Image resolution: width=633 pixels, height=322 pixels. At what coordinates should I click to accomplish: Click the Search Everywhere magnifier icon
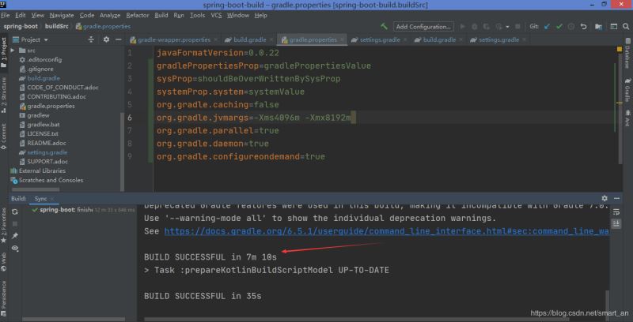pyautogui.click(x=626, y=27)
